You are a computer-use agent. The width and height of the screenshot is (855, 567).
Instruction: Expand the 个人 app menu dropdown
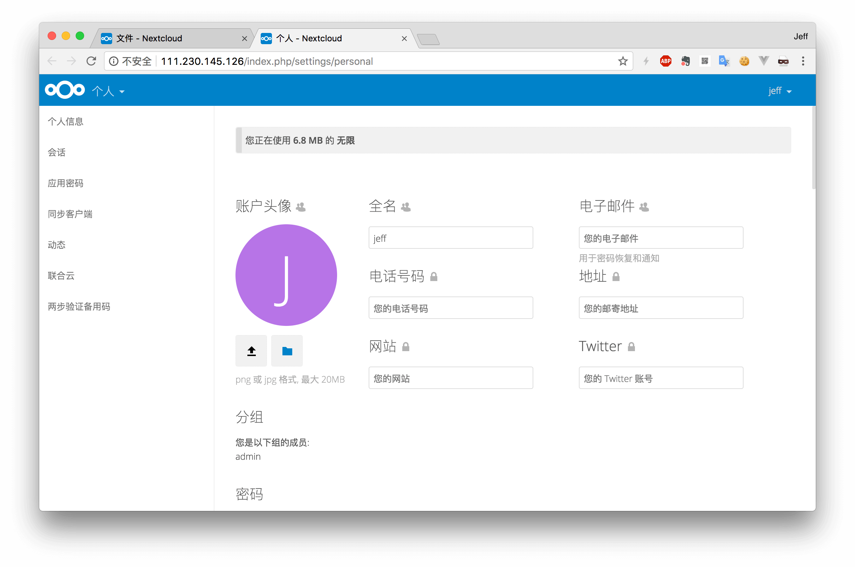pyautogui.click(x=108, y=91)
